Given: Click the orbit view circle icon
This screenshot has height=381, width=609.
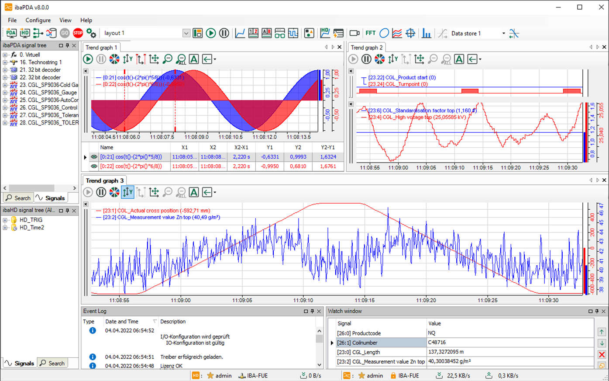Looking at the screenshot, I should [384, 33].
